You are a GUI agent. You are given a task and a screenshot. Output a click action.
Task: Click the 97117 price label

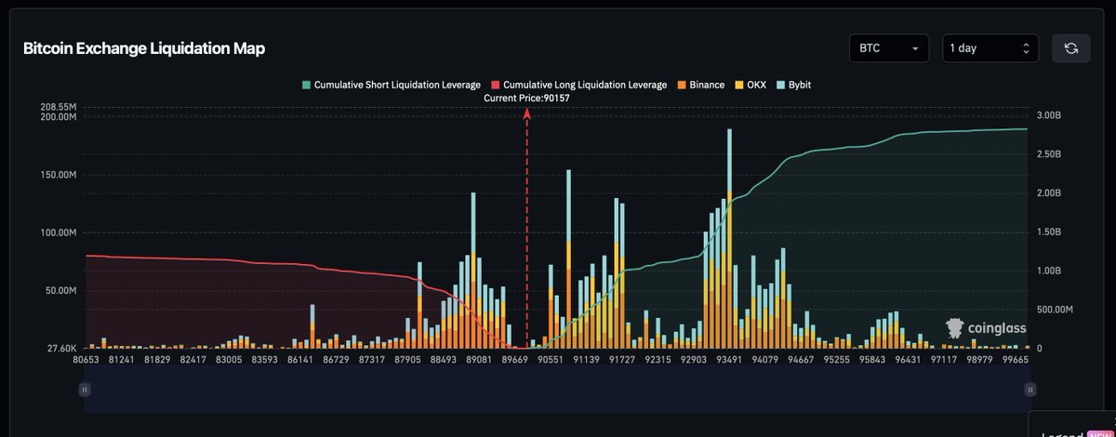pos(942,359)
